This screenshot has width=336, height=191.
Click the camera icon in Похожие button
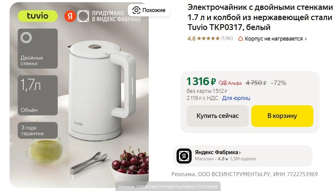(136, 10)
